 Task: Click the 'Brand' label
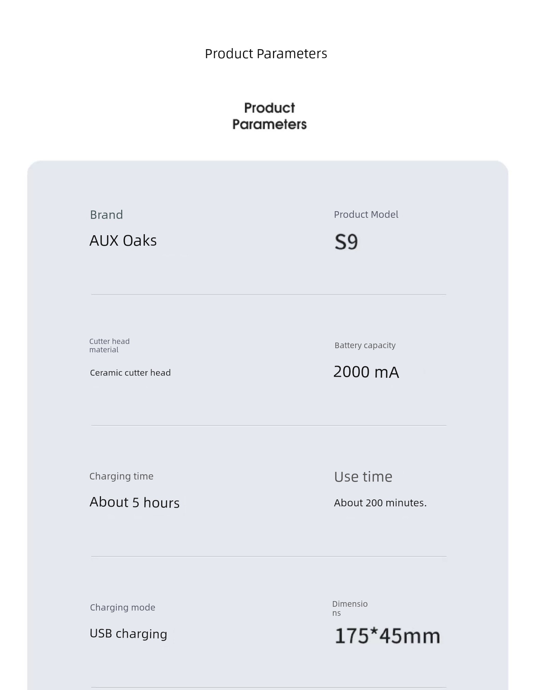point(107,215)
